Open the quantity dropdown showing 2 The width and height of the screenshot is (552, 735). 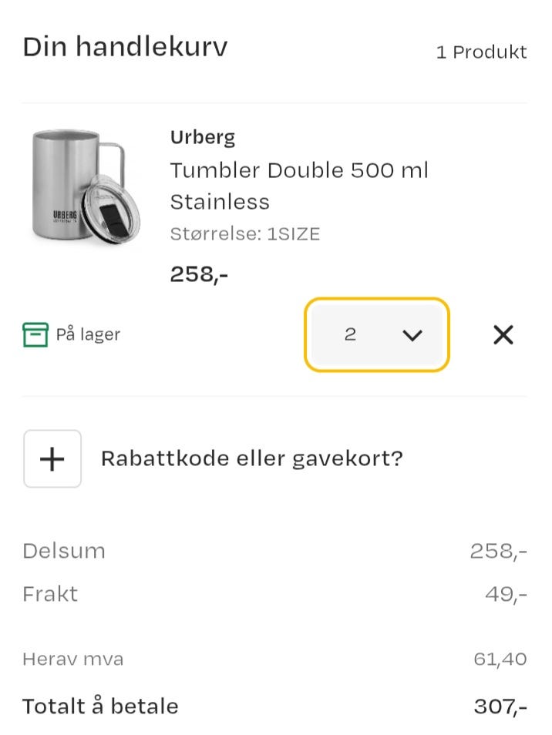(x=376, y=335)
